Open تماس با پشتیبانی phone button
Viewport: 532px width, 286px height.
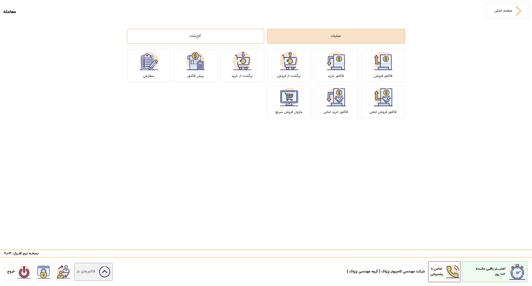tap(444, 272)
